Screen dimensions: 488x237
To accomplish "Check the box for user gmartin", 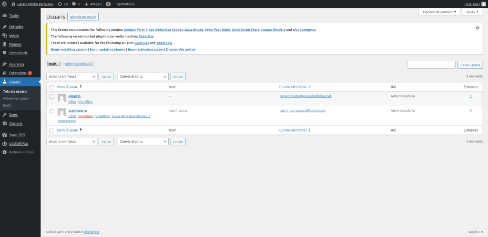I will (51, 96).
